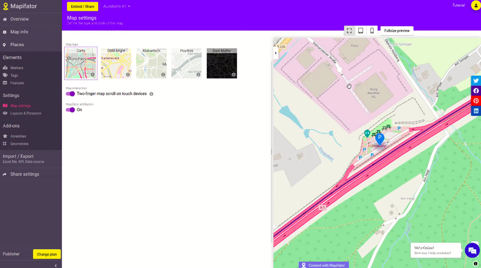Viewport: 481px width, 268px height.
Task: Open the Autobahn A1 map dropdown
Action: pyautogui.click(x=117, y=6)
